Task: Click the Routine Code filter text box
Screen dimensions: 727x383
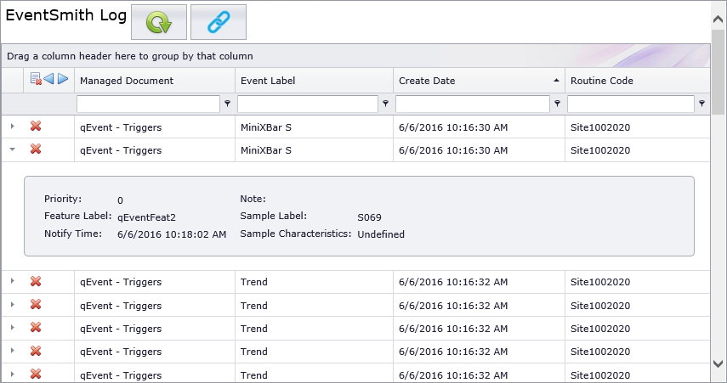Action: click(630, 104)
